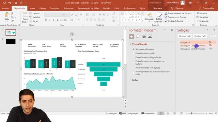Open Estilos Rápidos gallery

click(x=159, y=18)
